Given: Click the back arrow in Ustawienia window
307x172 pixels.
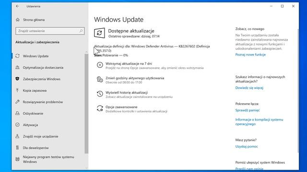Looking at the screenshot, I should click(17, 6).
